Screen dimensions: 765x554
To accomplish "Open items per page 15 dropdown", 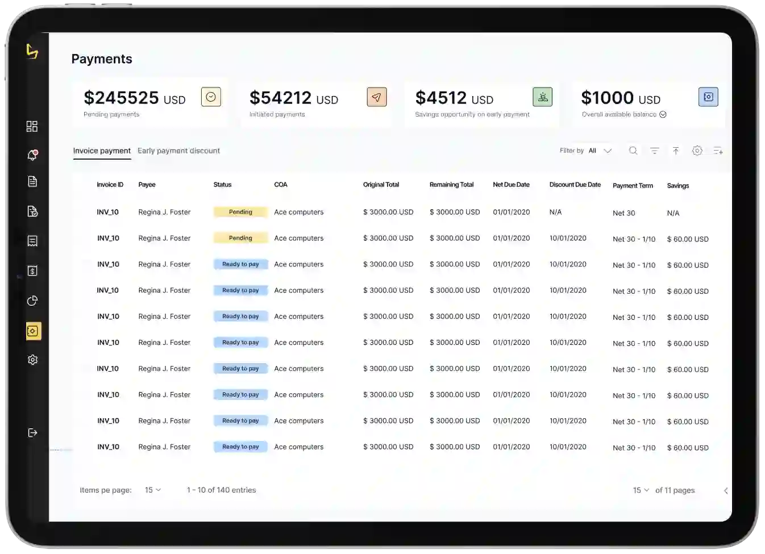I will pos(153,490).
